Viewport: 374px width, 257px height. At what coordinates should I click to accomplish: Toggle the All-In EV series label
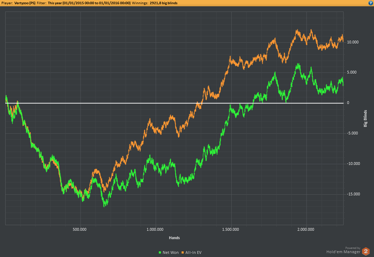click(193, 252)
